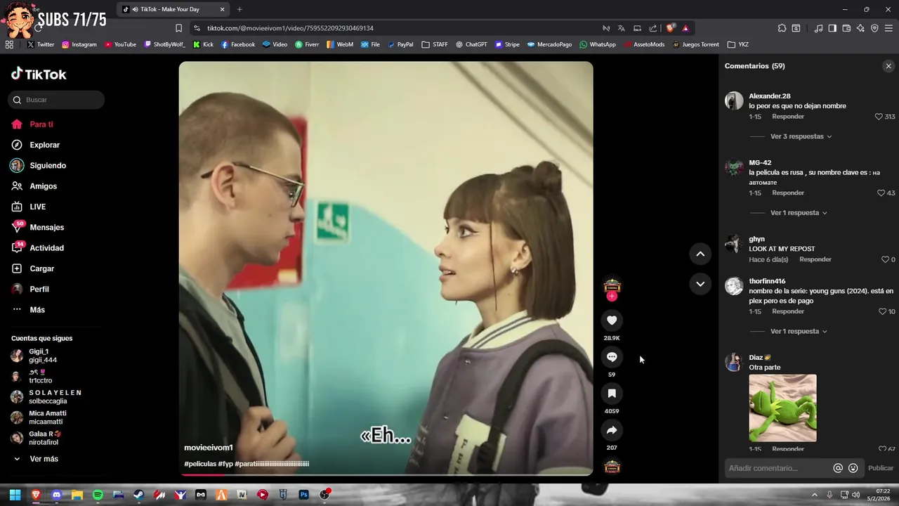The width and height of the screenshot is (899, 506).
Task: Open Photoshop from the taskbar
Action: click(303, 495)
